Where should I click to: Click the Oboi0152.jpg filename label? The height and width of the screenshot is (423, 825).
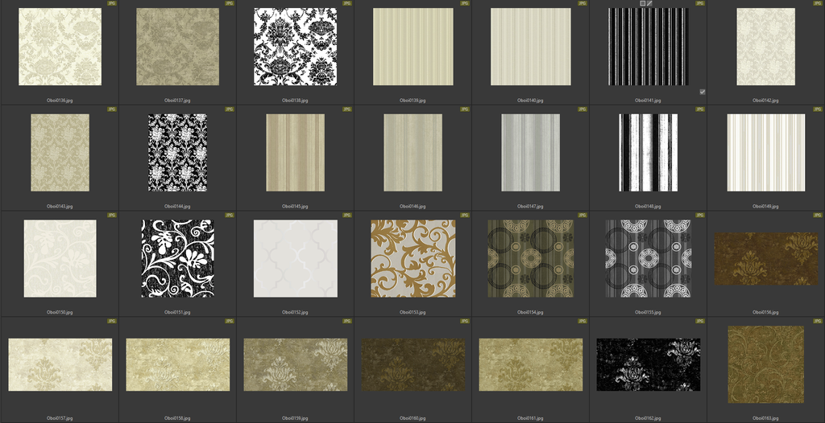pos(295,312)
